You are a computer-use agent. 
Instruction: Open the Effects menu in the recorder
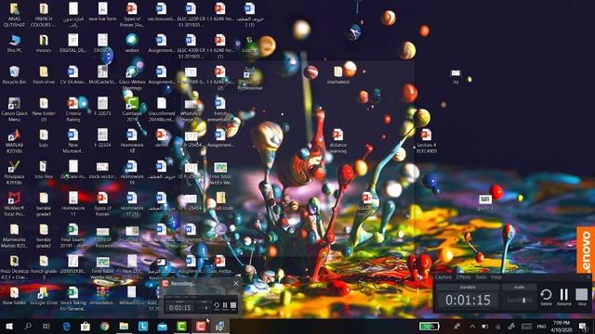point(463,277)
